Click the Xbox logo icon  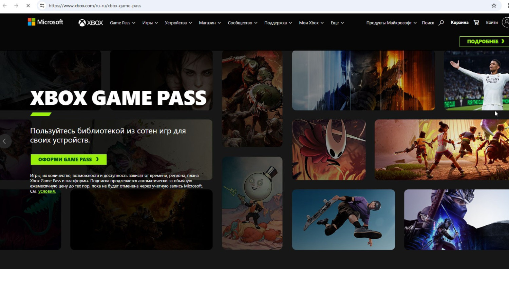82,23
